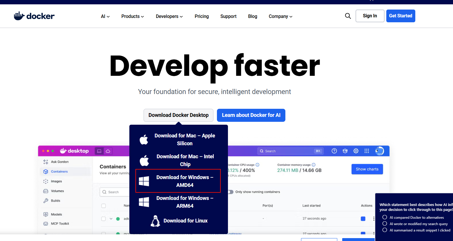The width and height of the screenshot is (453, 241).
Task: Click the Docker Desktop whale logo in the app preview
Action: 74,151
